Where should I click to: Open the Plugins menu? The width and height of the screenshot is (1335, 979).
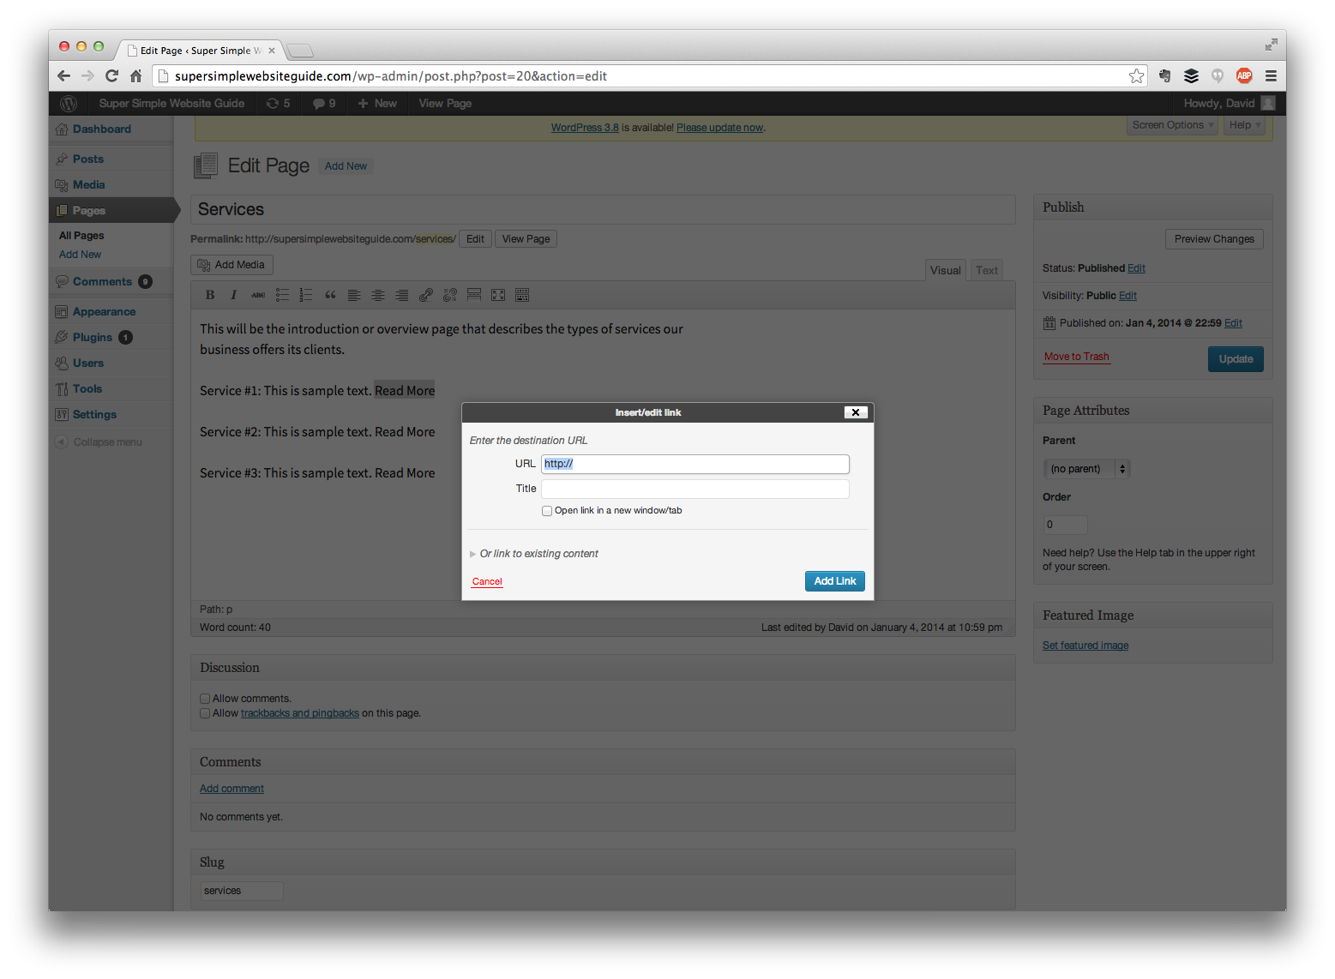[94, 338]
